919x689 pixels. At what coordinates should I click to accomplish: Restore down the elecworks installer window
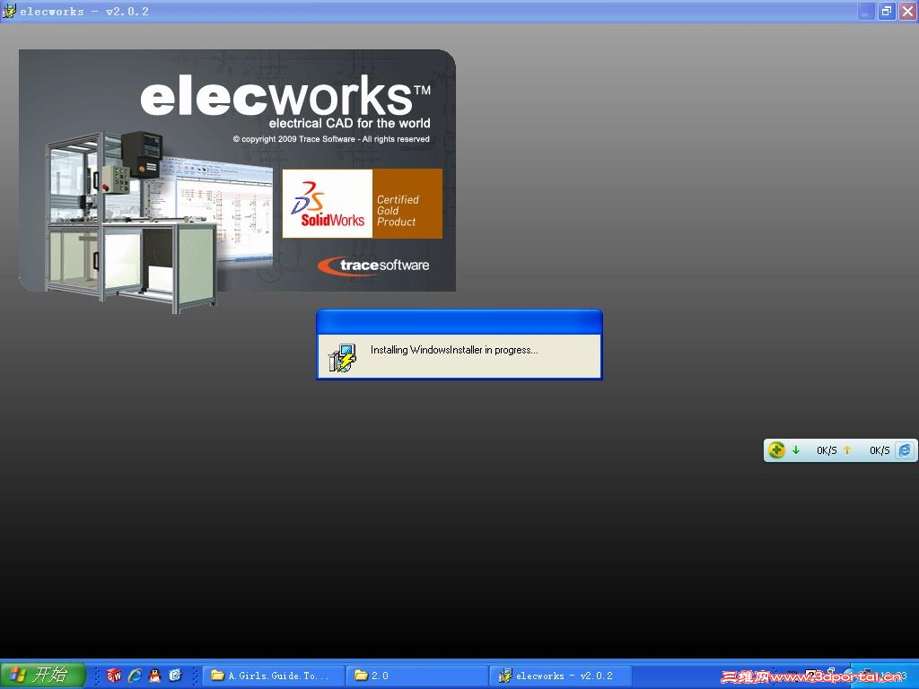click(887, 11)
